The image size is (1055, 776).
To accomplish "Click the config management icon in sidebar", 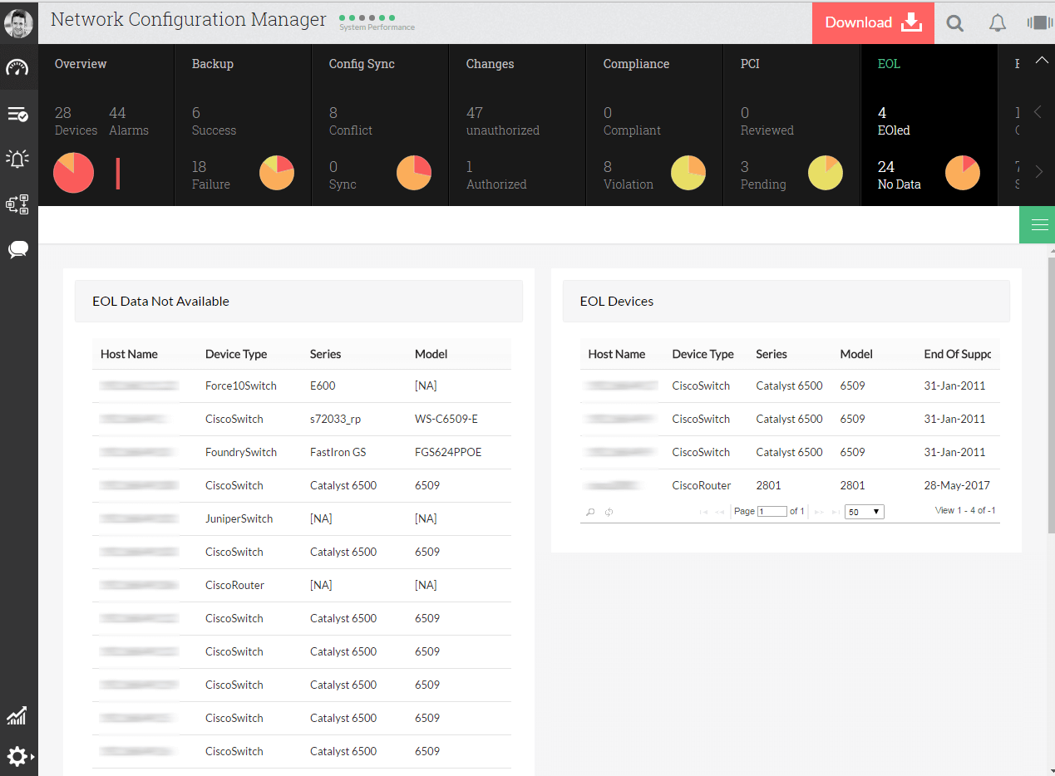I will (18, 204).
